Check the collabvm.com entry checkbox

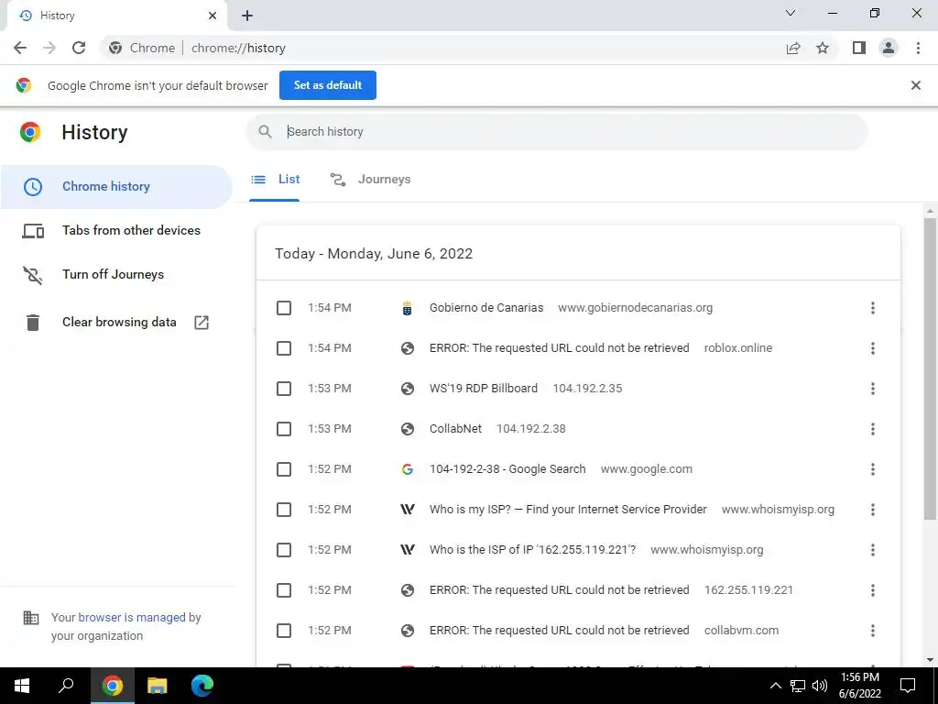click(x=284, y=631)
